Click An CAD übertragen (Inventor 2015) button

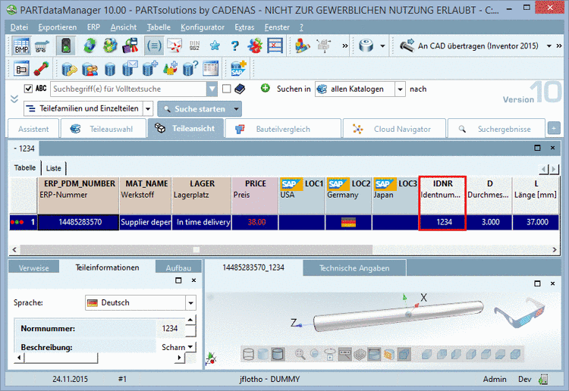click(x=470, y=46)
